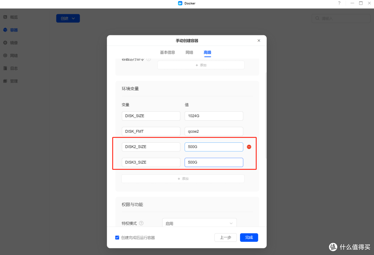Viewport: 374px width, 255px height.
Task: Open the 概览 overview sidebar item
Action: (10, 17)
